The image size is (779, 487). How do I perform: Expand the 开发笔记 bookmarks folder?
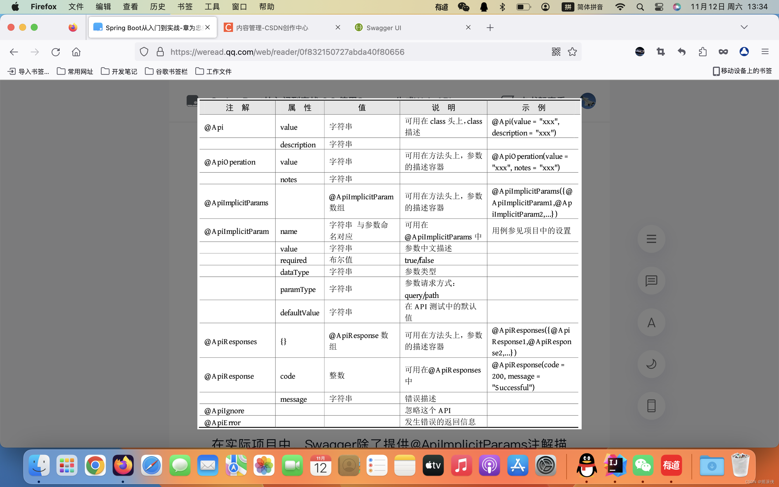click(119, 71)
